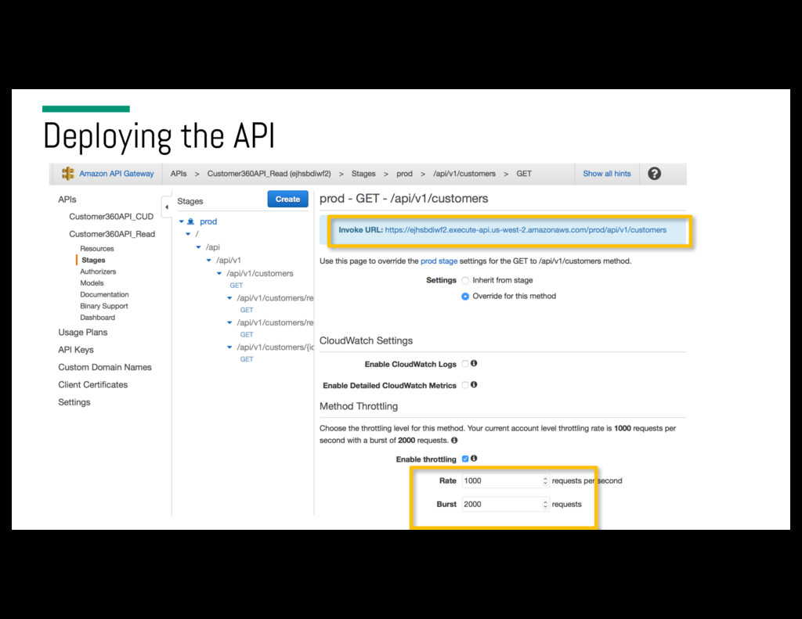
Task: Click the Amazon API Gateway logo icon
Action: [x=67, y=173]
